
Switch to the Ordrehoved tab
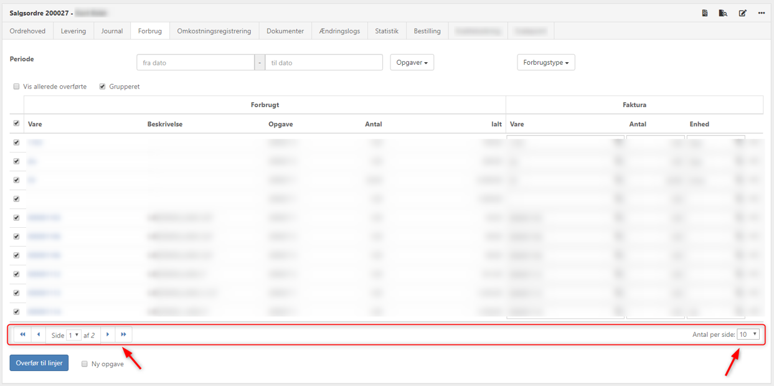click(27, 31)
